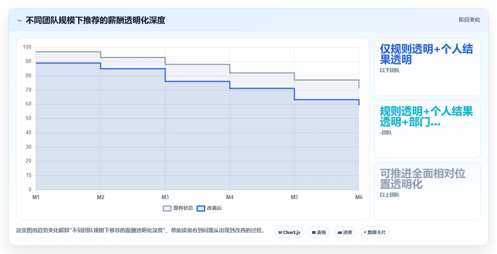497x254 pixels.
Task: Click the M6 axis label
Action: click(x=359, y=197)
